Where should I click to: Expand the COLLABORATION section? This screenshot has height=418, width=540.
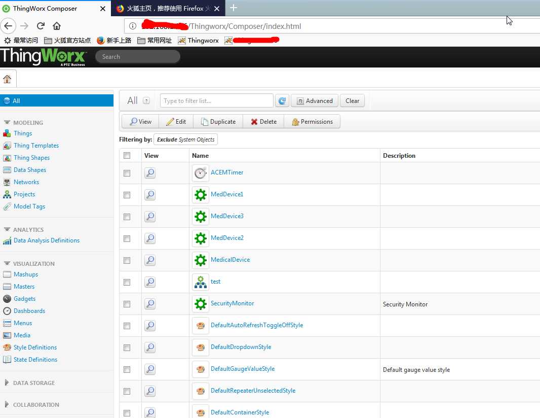pyautogui.click(x=7, y=404)
